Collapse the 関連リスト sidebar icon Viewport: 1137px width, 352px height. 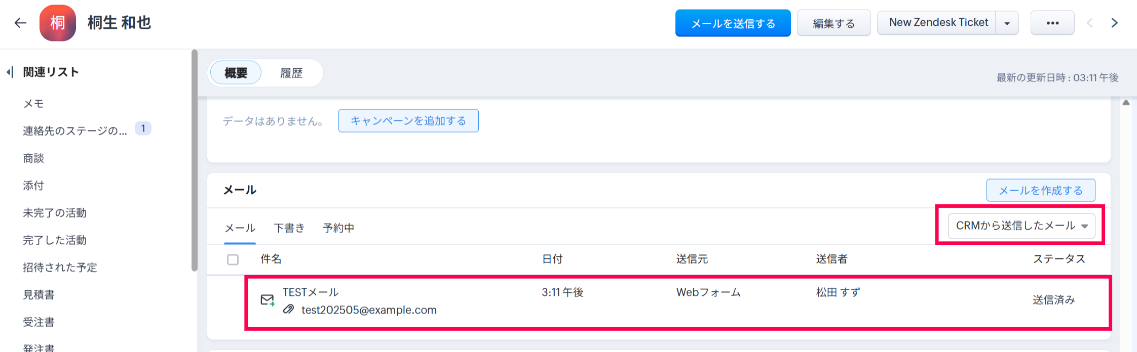[x=10, y=72]
